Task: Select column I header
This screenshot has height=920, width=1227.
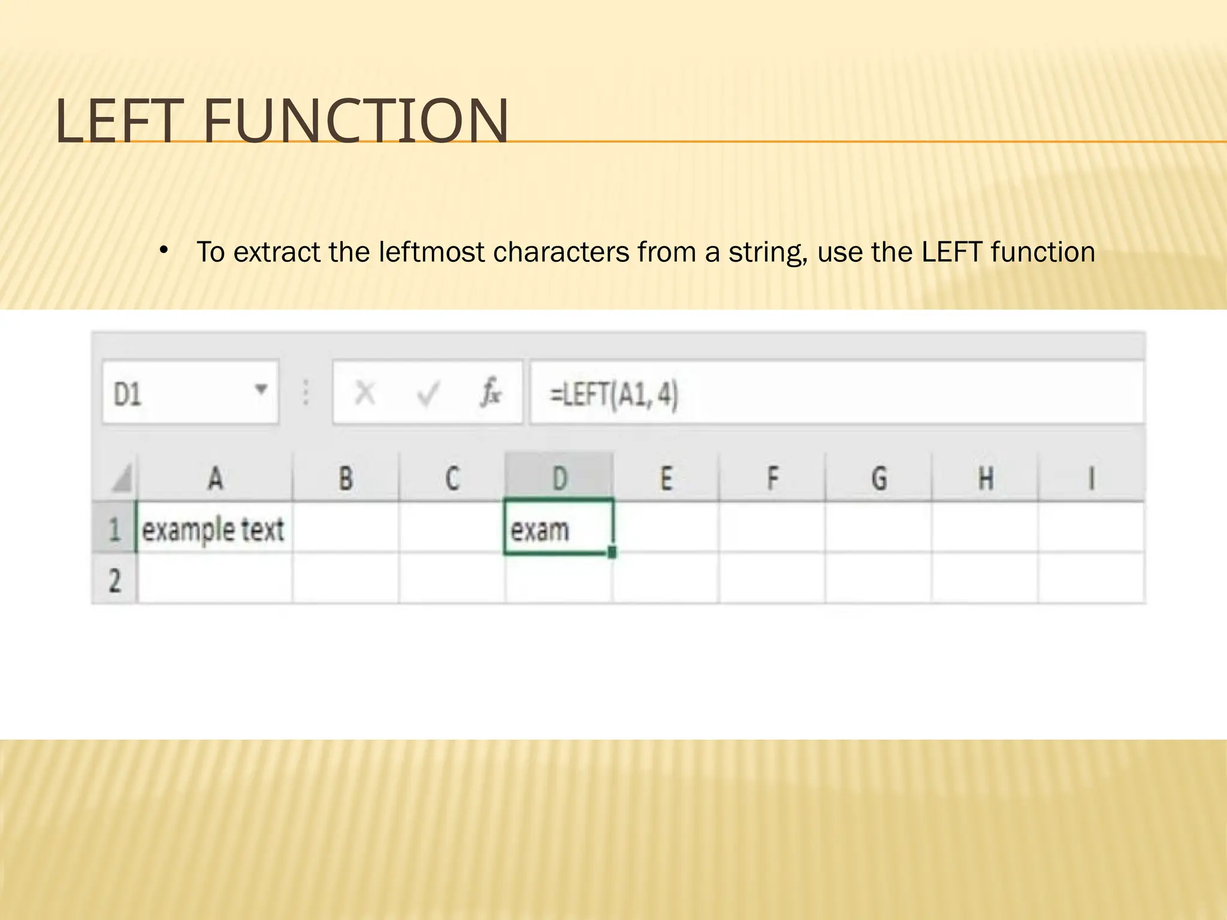Action: pos(1092,477)
